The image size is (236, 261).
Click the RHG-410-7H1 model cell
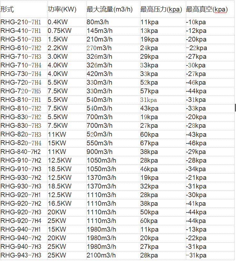pos(21,31)
